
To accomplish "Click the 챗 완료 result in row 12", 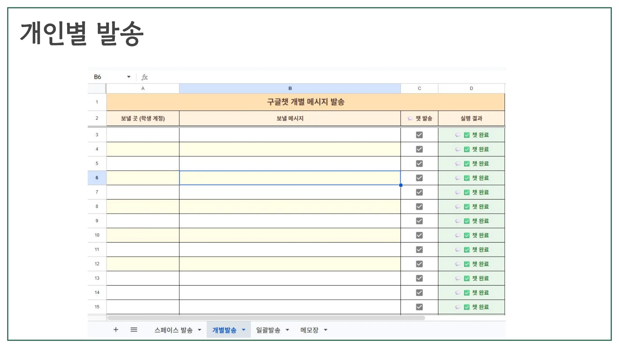I will point(472,264).
